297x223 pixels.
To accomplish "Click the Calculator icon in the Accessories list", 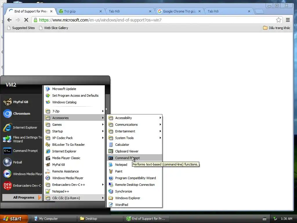I will (x=111, y=145).
